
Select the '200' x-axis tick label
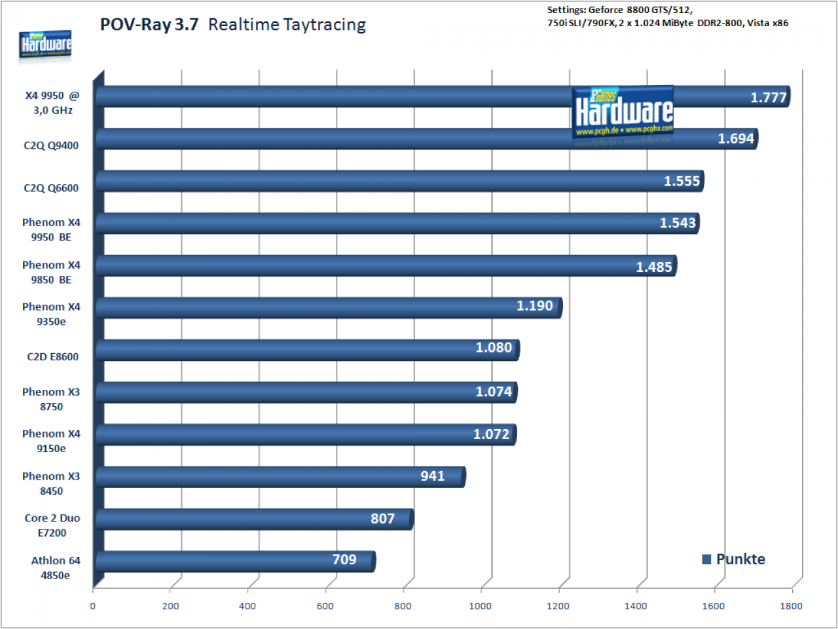click(170, 606)
